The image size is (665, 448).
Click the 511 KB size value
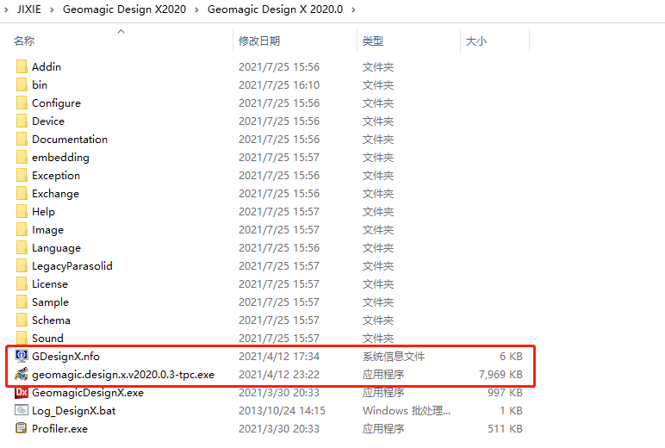[x=505, y=429]
